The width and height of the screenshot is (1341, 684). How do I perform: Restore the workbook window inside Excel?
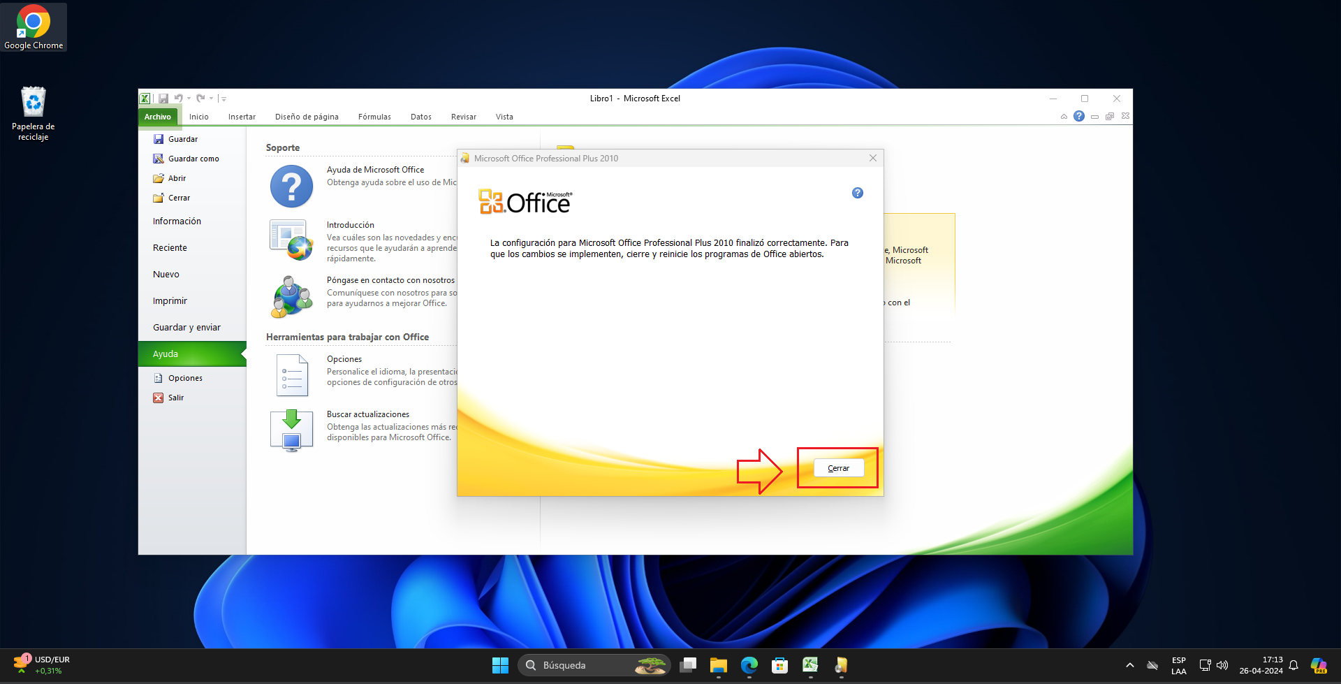pos(1110,117)
